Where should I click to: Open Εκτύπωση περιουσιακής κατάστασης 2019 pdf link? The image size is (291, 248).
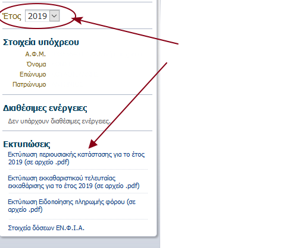pyautogui.click(x=76, y=158)
